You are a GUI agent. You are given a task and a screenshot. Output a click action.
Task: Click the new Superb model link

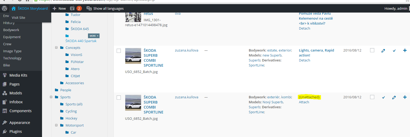(x=272, y=55)
